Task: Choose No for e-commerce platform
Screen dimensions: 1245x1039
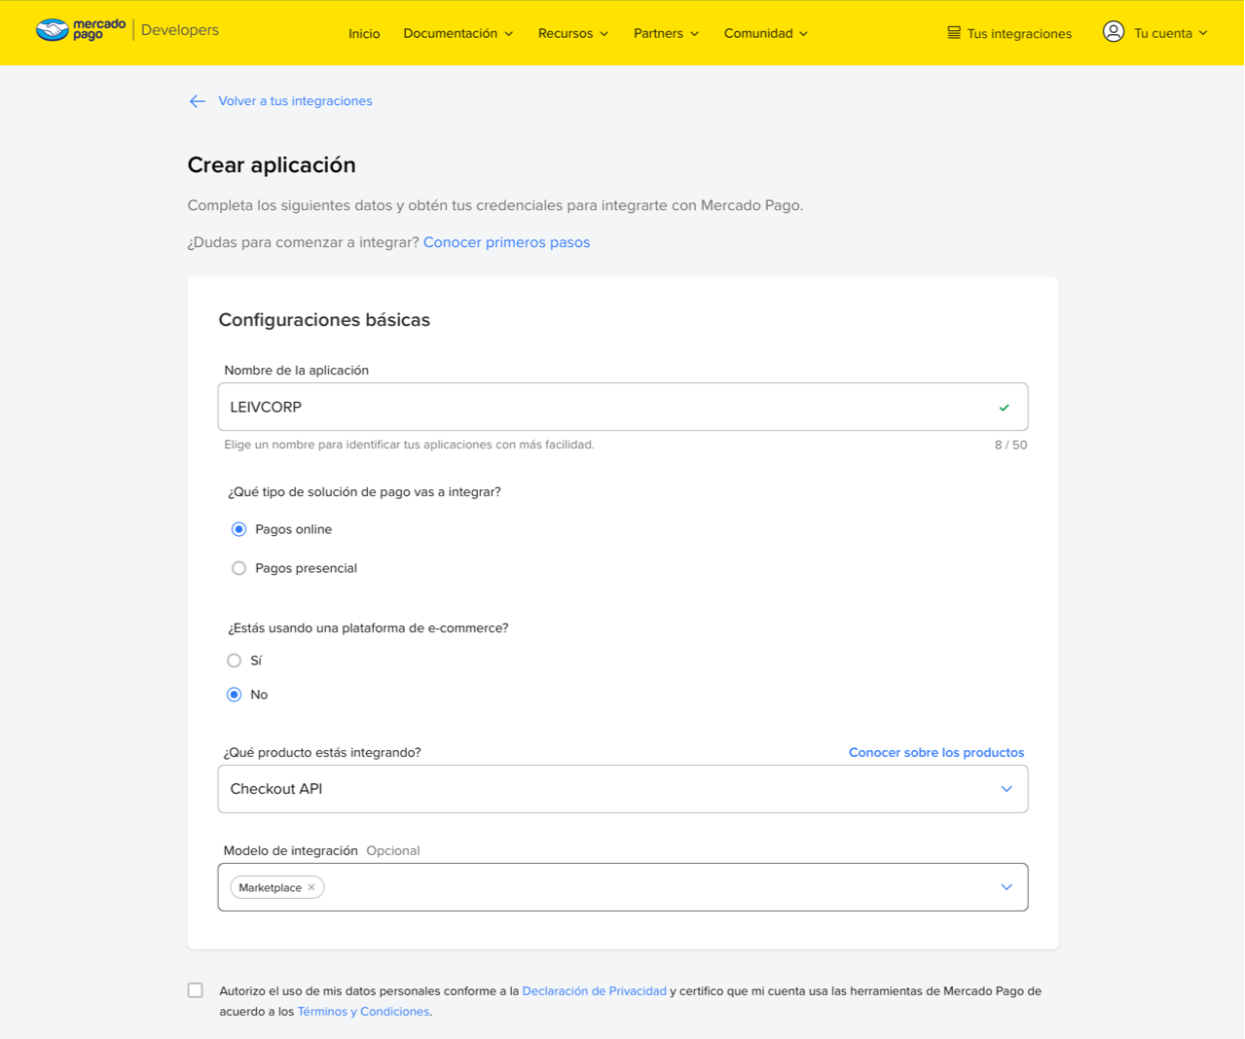Action: (234, 695)
